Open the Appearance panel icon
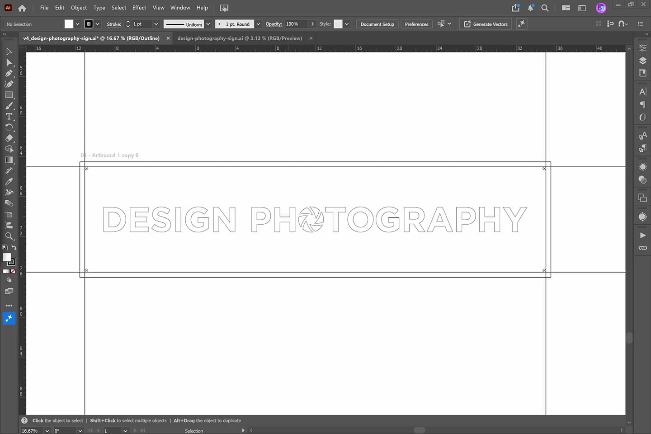Screen dimensions: 651x434 click(642, 167)
